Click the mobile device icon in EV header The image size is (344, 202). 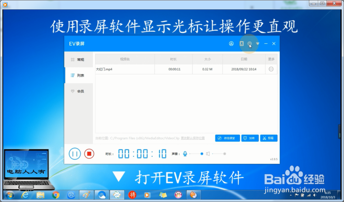pyautogui.click(x=241, y=43)
